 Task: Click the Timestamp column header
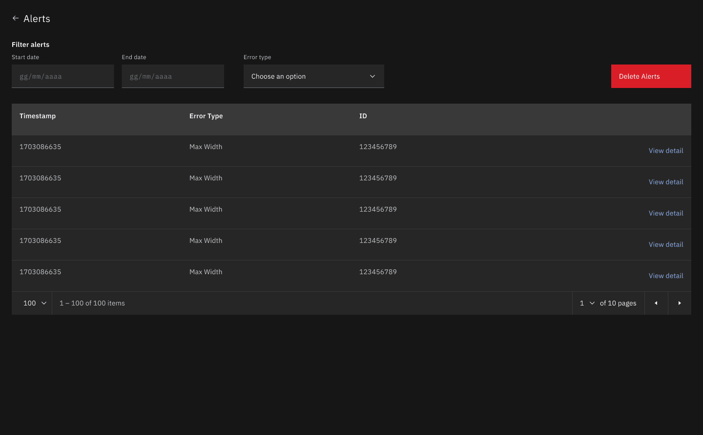coord(38,116)
